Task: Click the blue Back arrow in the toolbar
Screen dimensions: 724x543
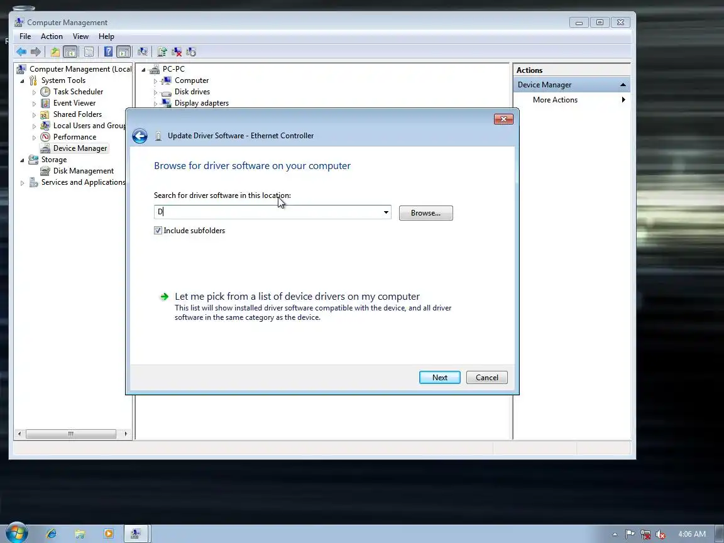Action: [21, 52]
